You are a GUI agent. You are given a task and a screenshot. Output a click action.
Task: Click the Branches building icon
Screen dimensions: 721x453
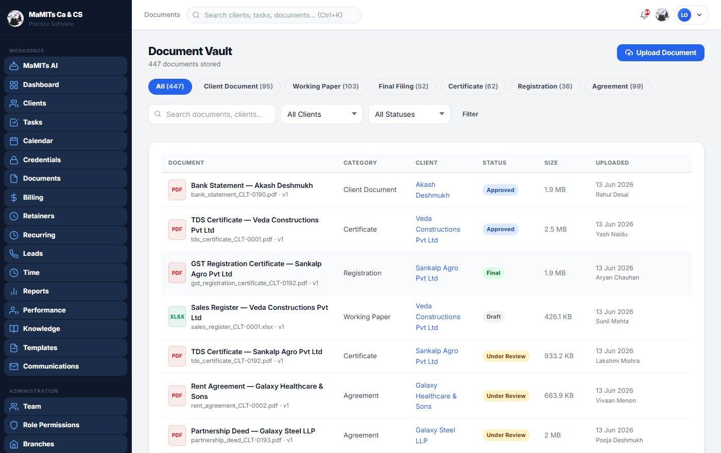pyautogui.click(x=14, y=444)
